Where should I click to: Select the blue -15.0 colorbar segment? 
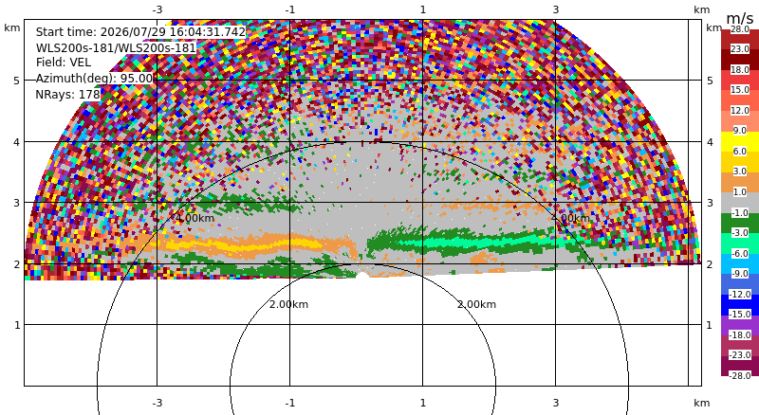(x=740, y=305)
